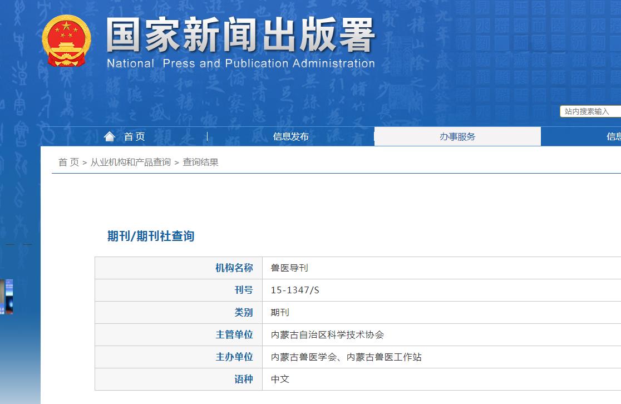Click the 刊号 value 15-1347/S
This screenshot has width=621, height=404.
coord(295,290)
